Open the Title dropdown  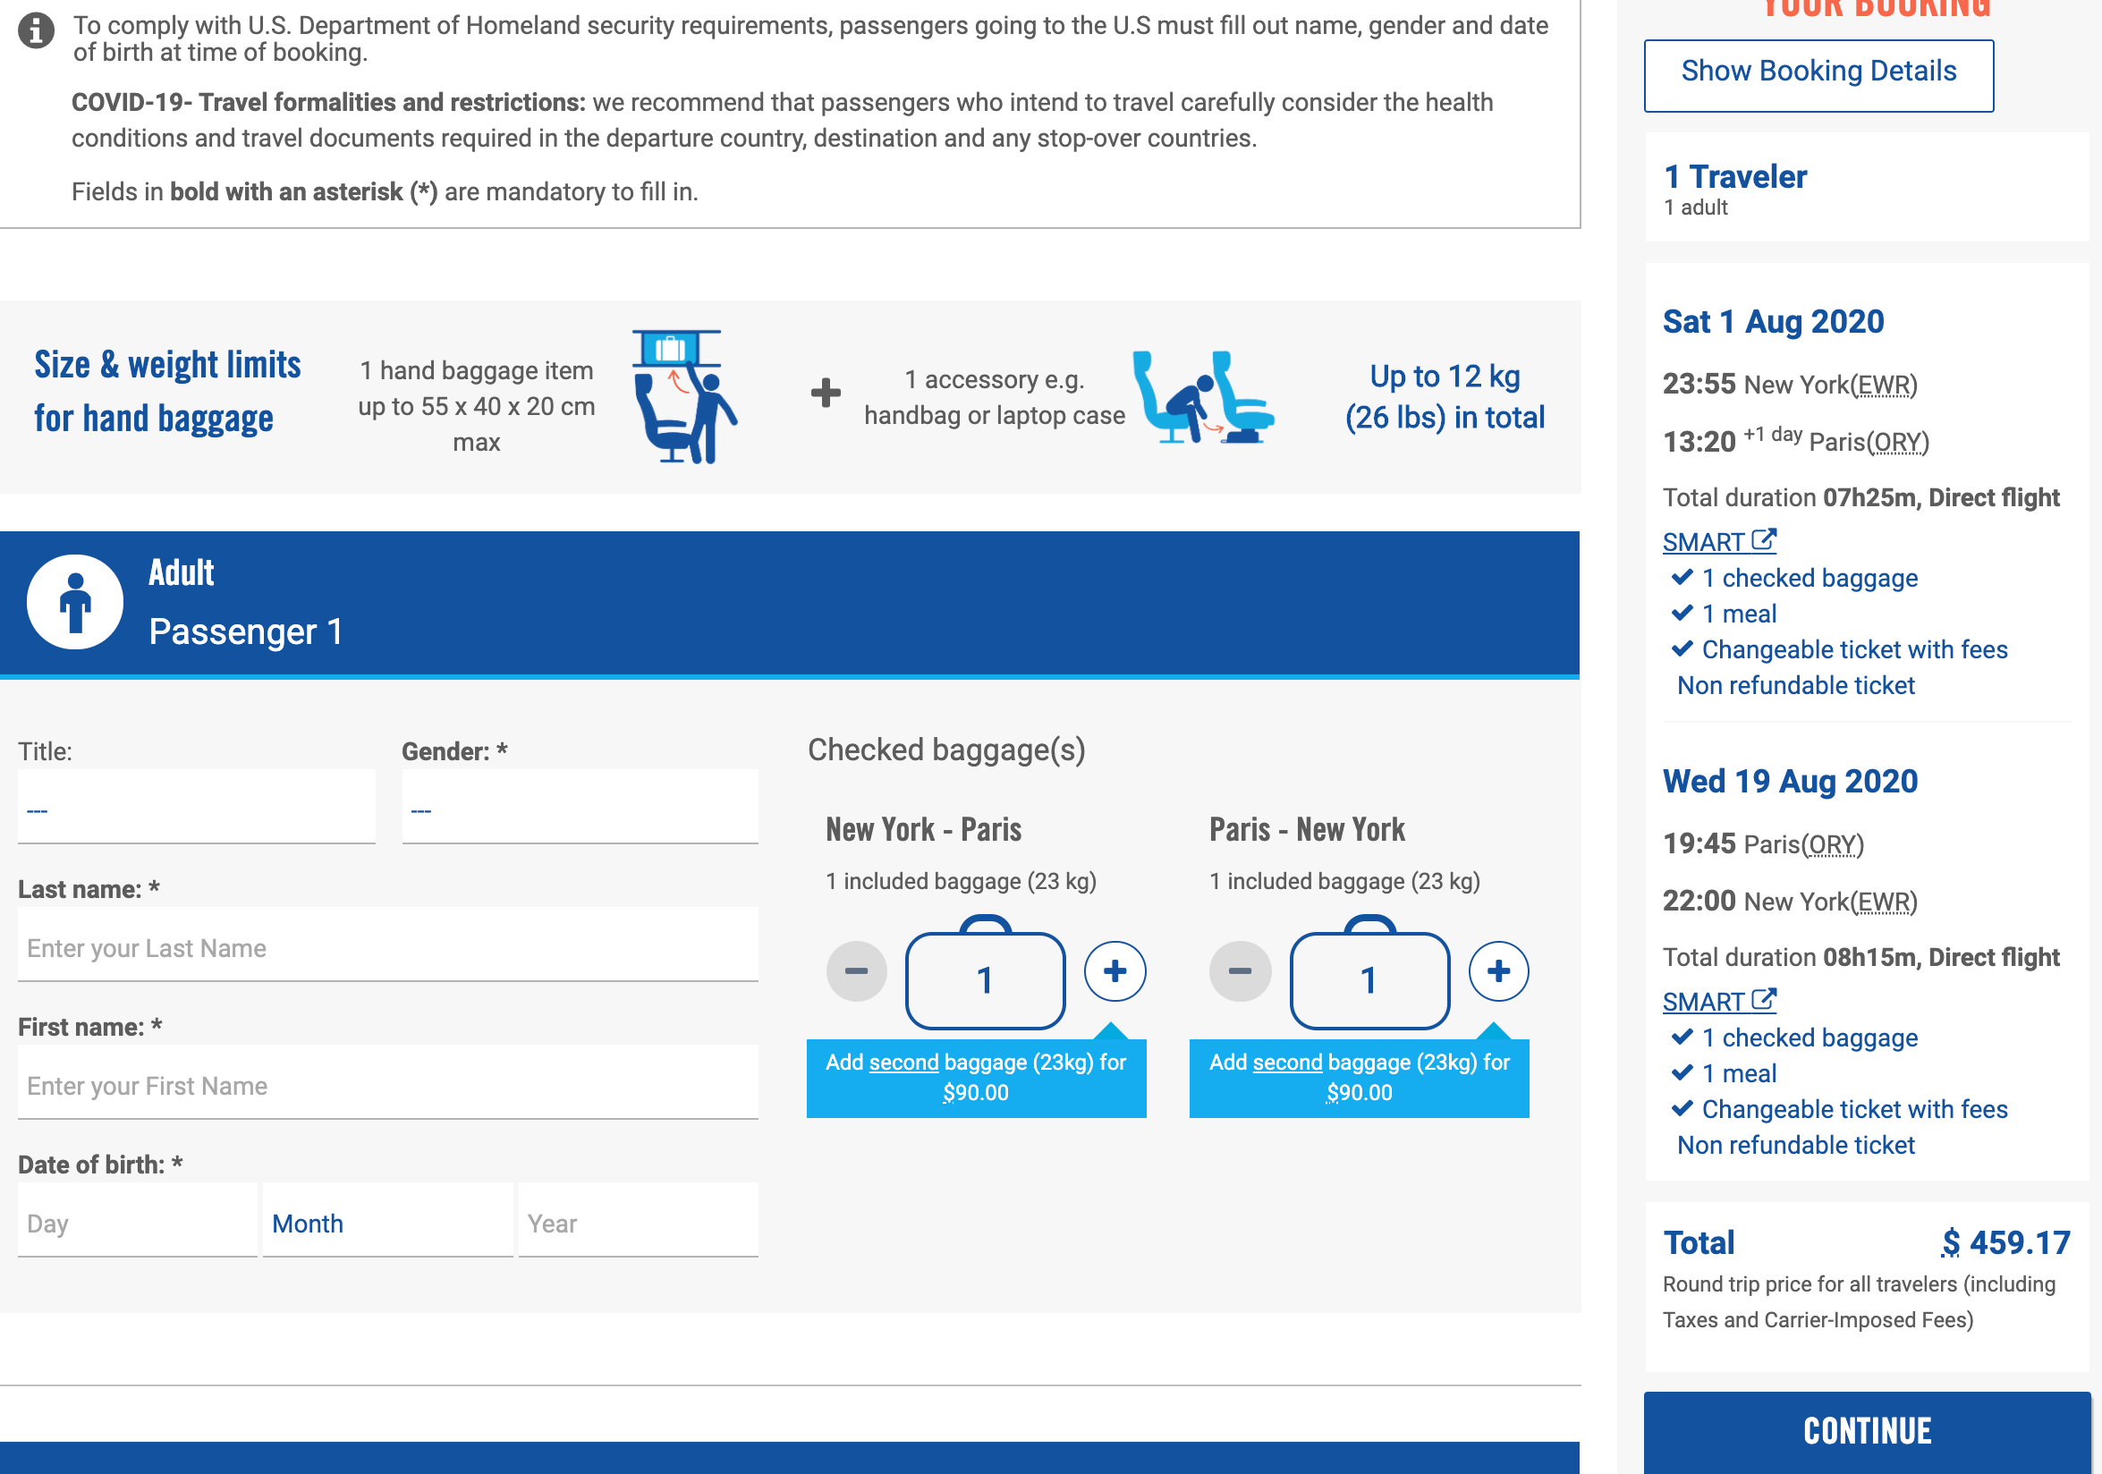point(196,809)
